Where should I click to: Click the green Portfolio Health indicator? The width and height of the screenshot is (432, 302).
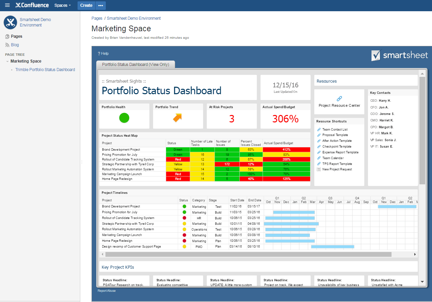pyautogui.click(x=124, y=118)
